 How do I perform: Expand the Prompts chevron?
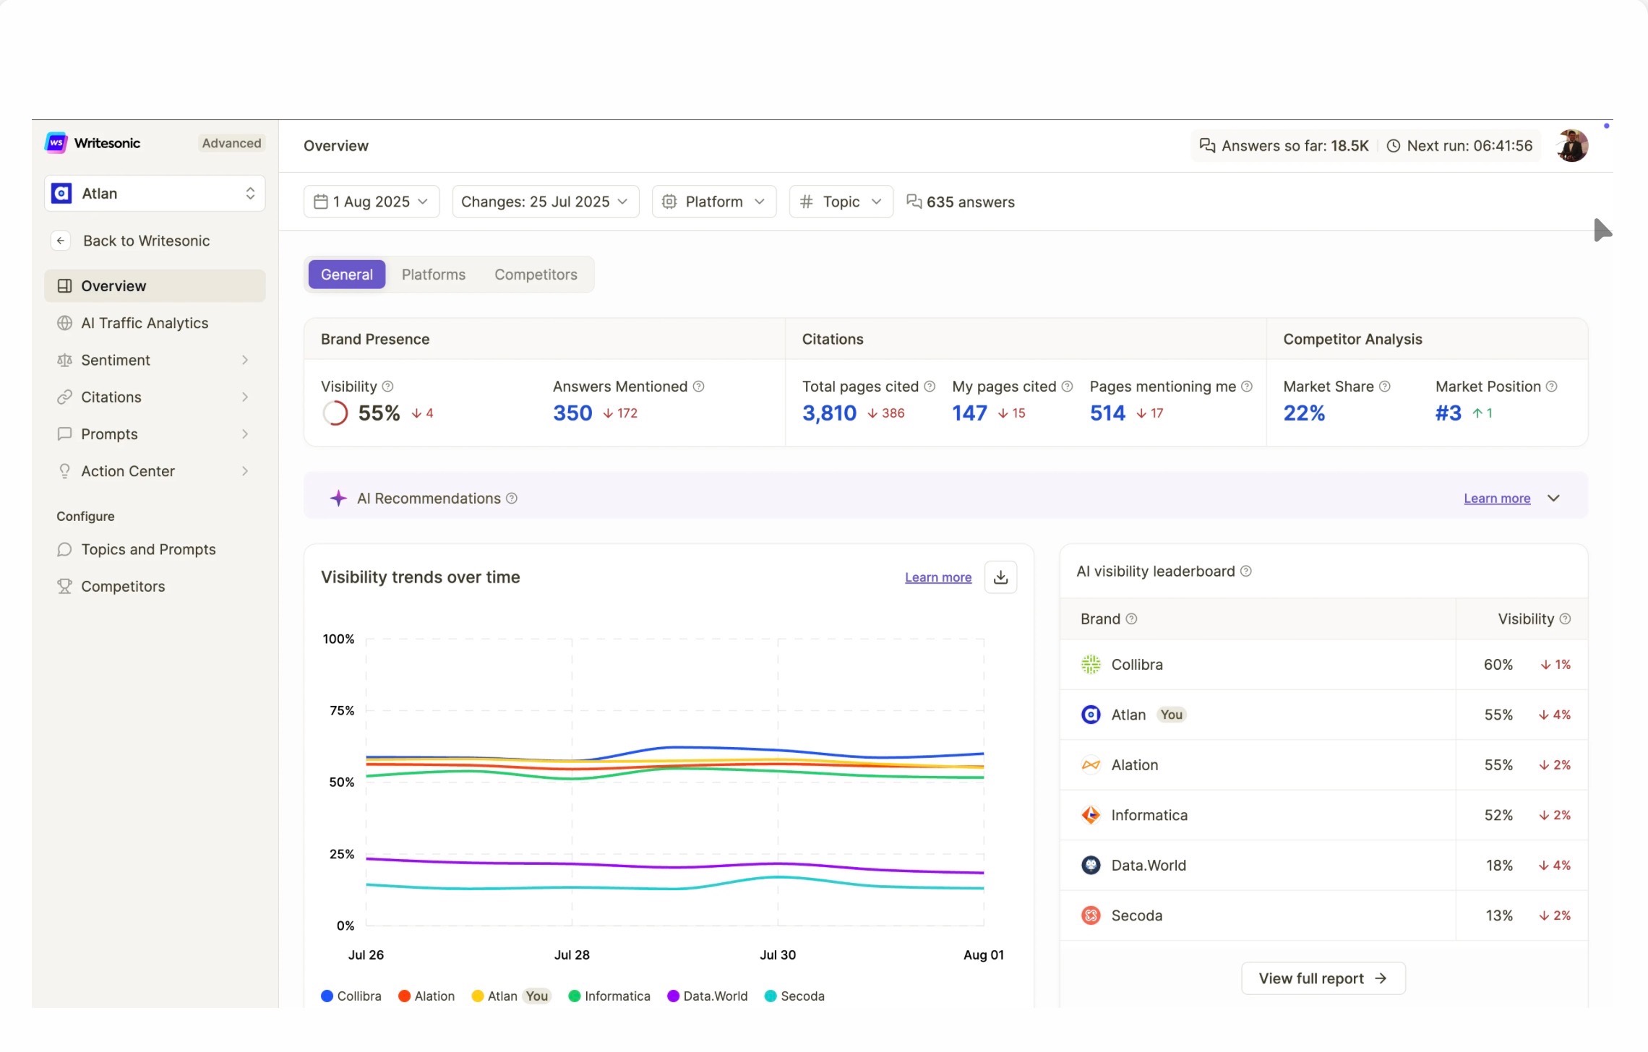pyautogui.click(x=245, y=434)
